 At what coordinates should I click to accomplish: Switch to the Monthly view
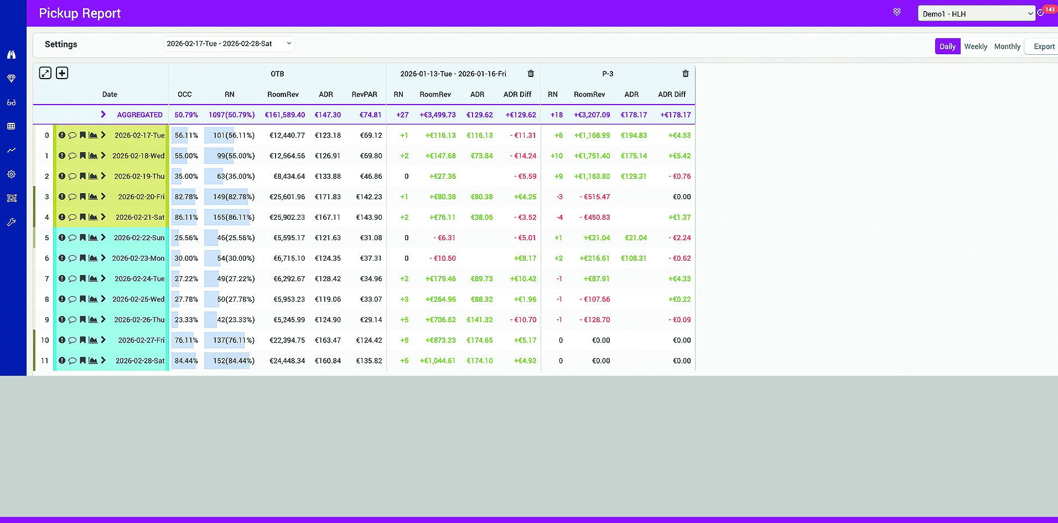(x=1007, y=46)
